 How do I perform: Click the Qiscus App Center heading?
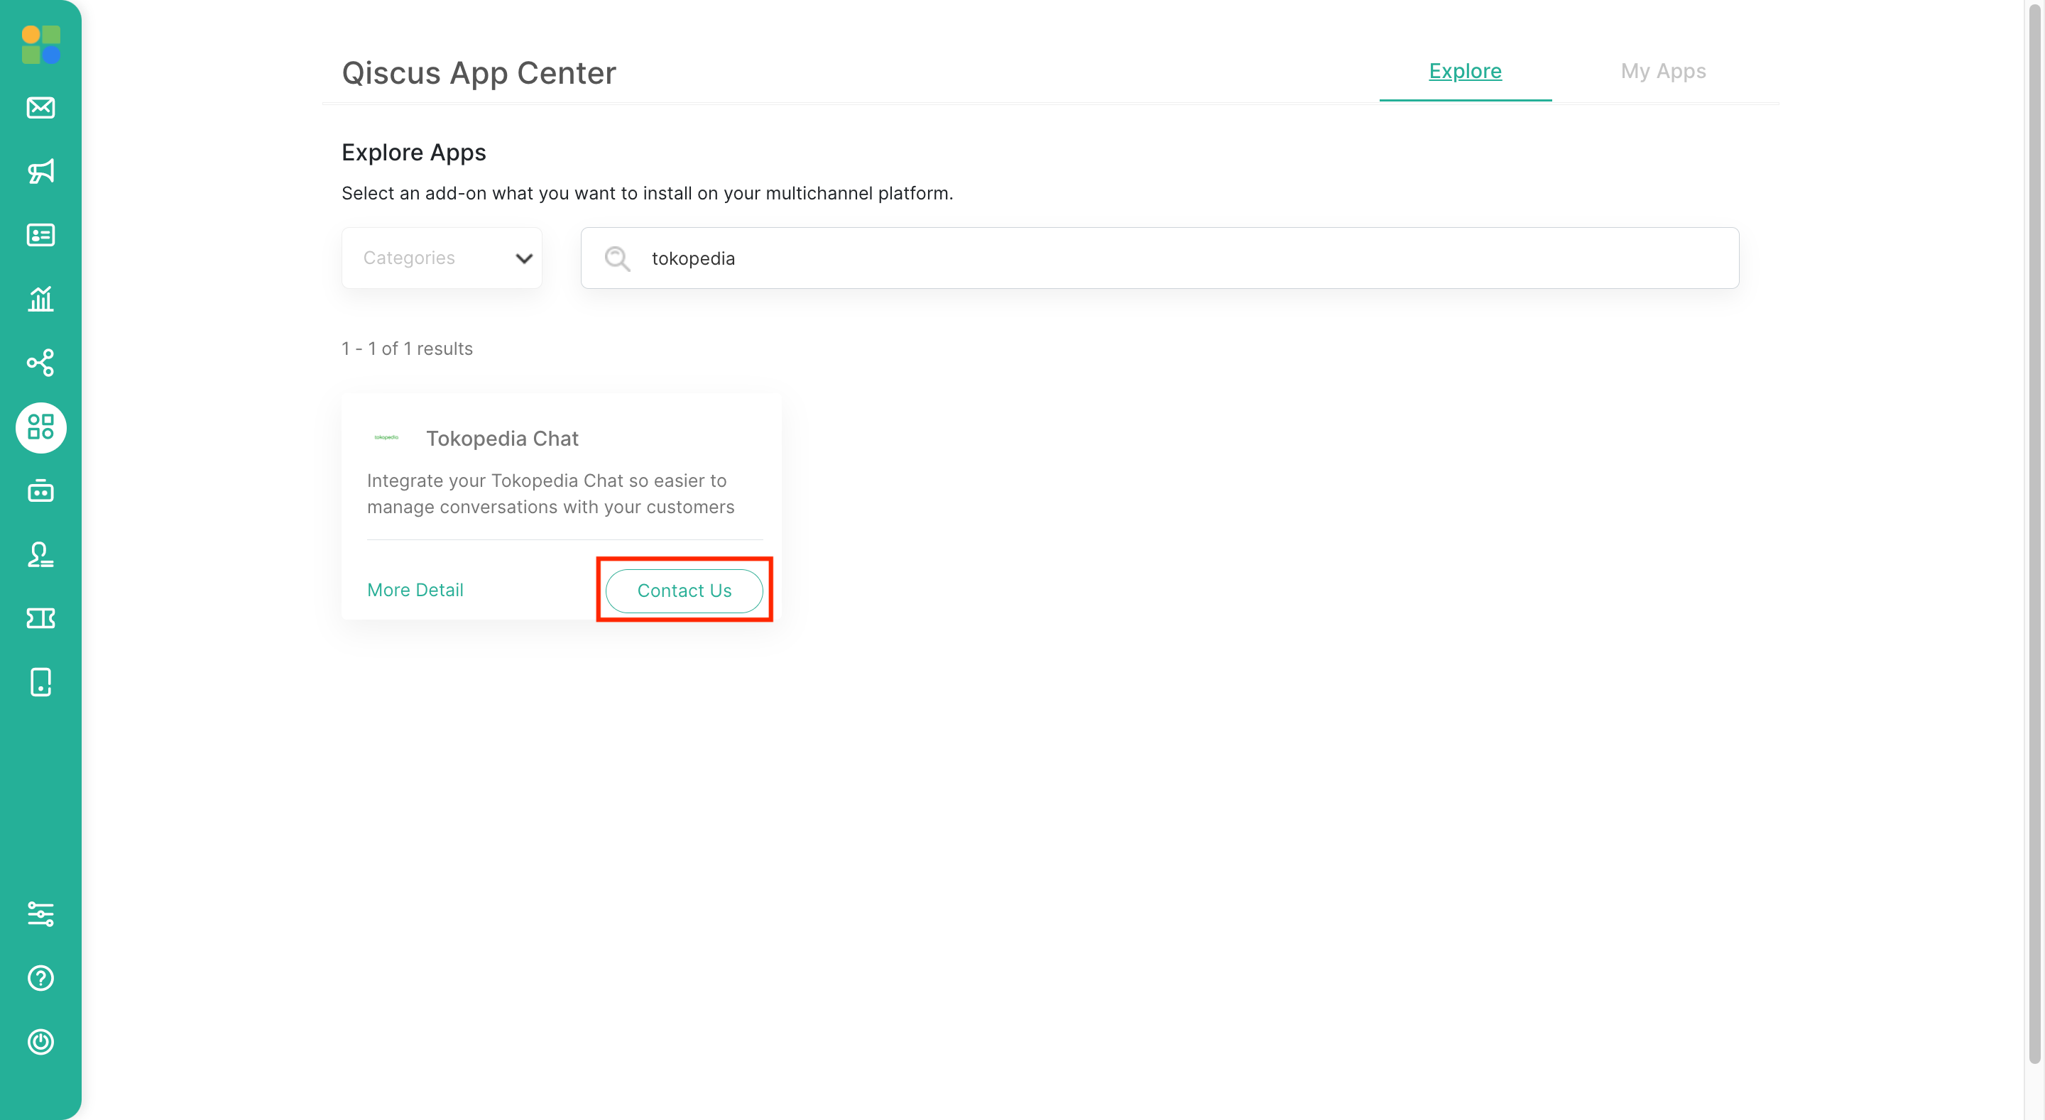479,73
